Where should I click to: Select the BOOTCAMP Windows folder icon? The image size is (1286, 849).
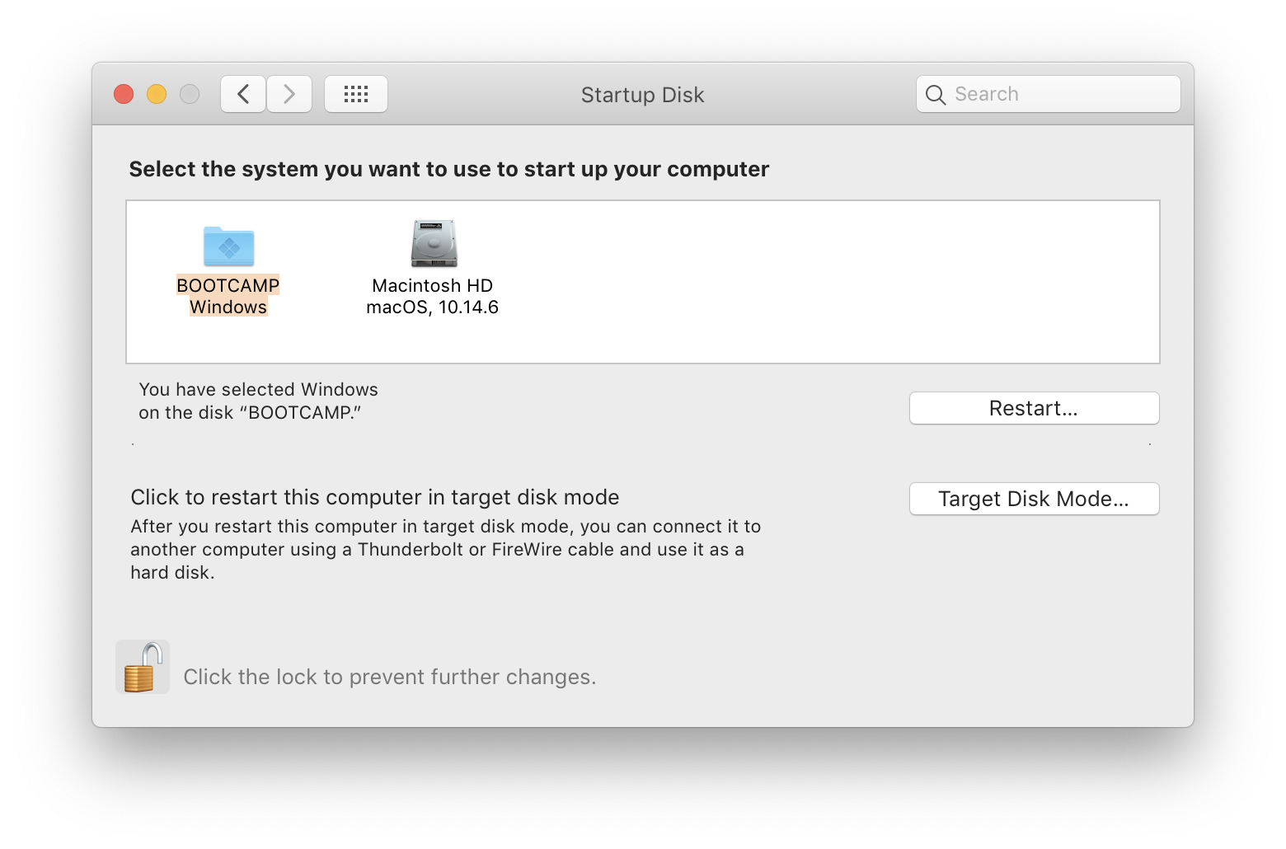[228, 246]
